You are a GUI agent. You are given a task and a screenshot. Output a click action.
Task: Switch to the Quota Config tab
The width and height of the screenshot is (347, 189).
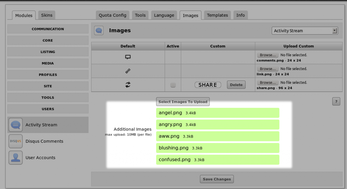click(113, 15)
